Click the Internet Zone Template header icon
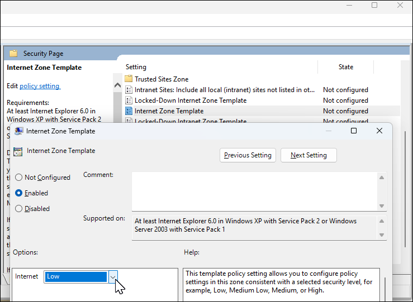413x302 pixels. pyautogui.click(x=18, y=151)
